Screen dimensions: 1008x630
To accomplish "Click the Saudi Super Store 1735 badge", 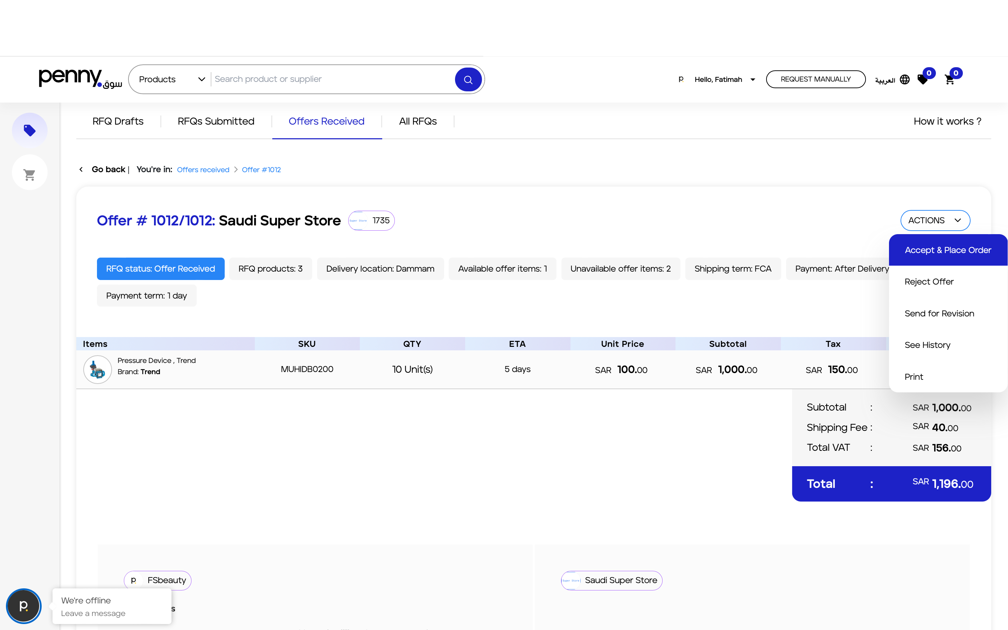I will pyautogui.click(x=371, y=220).
